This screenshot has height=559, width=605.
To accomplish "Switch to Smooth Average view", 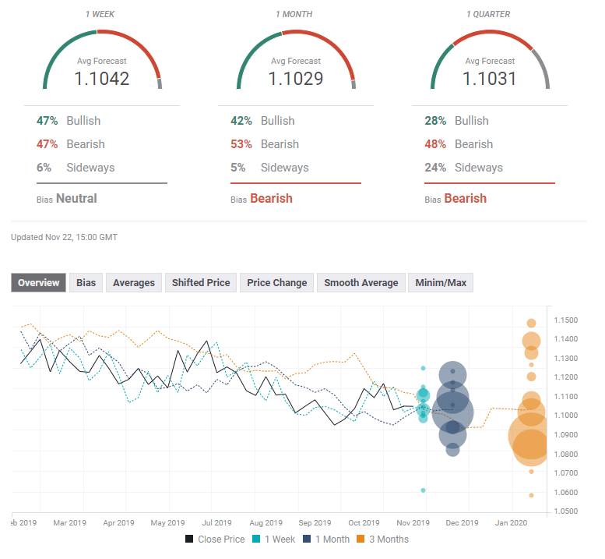I will [361, 283].
